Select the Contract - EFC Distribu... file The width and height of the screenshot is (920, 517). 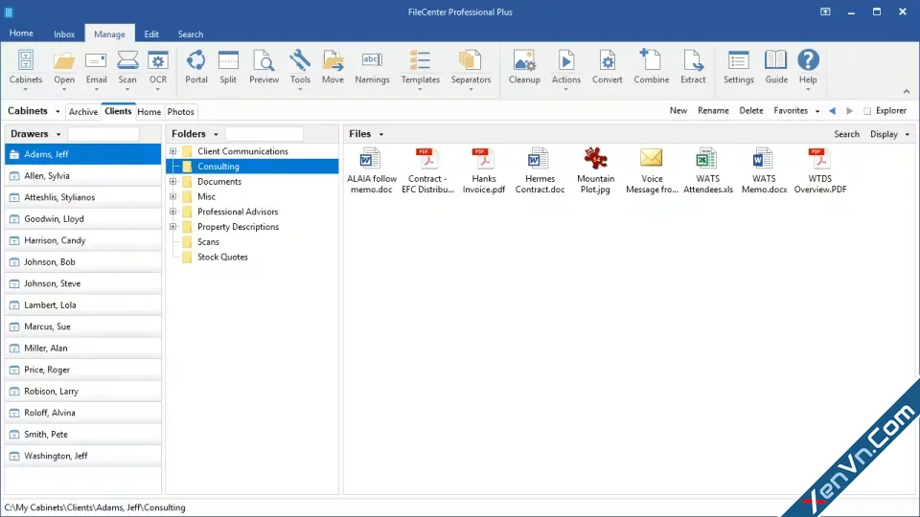(x=427, y=170)
